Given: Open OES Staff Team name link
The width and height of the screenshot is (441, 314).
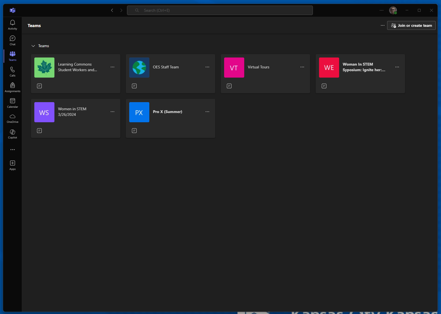Looking at the screenshot, I should [166, 67].
